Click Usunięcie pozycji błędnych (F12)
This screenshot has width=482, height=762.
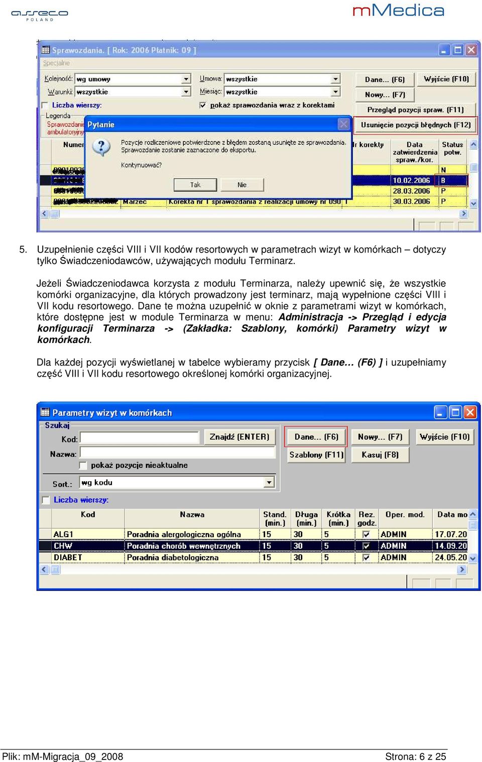[416, 125]
